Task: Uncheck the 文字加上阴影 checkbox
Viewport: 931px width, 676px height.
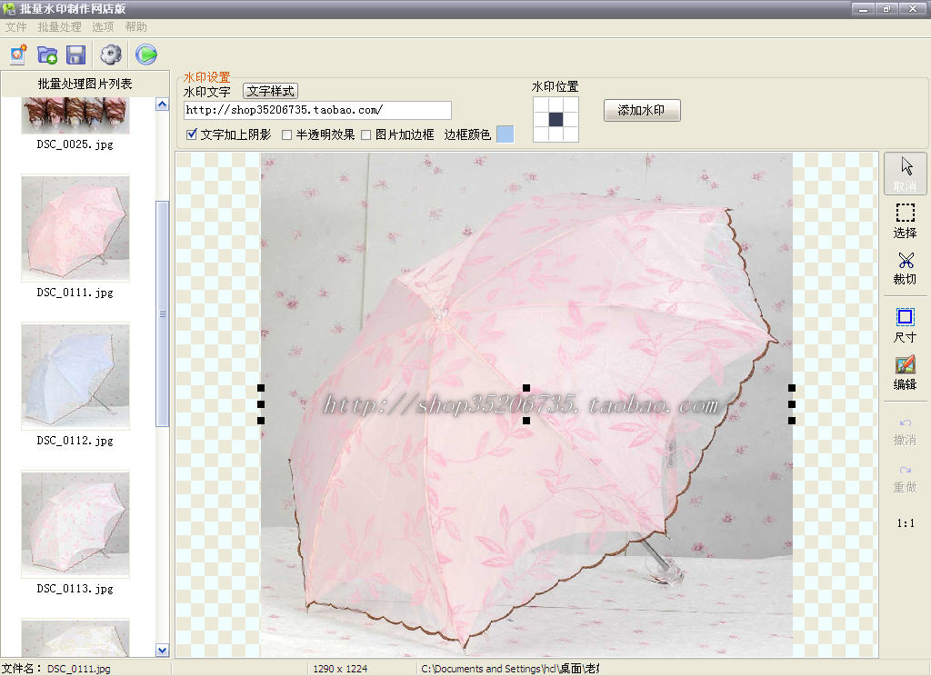Action: [192, 134]
